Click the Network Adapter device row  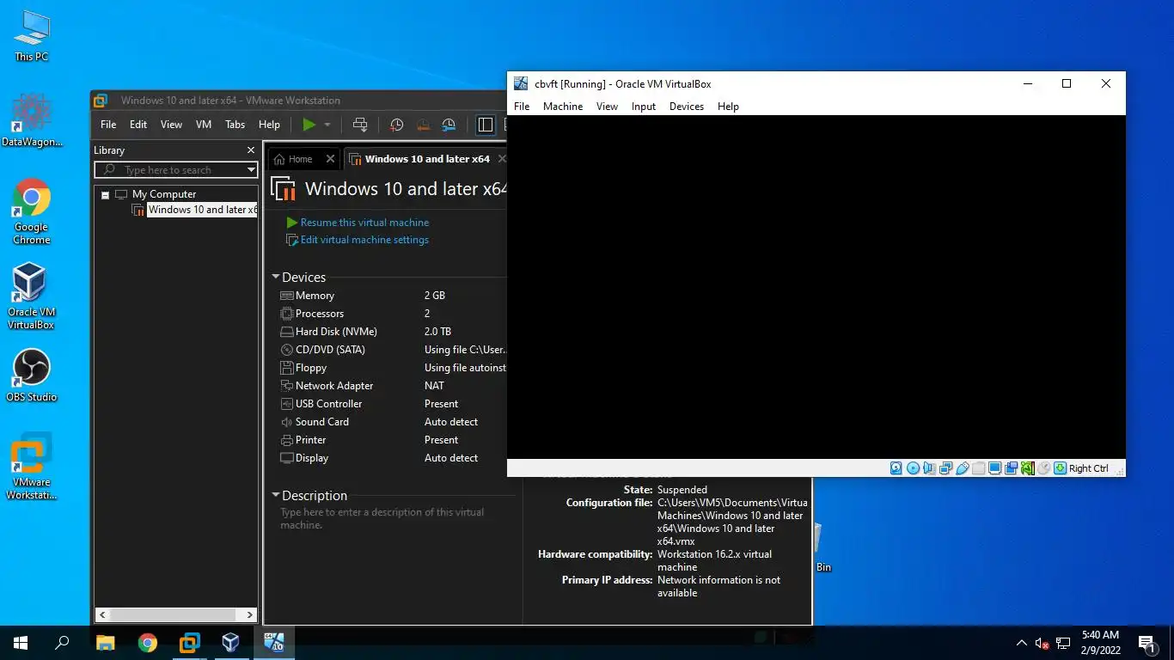394,386
